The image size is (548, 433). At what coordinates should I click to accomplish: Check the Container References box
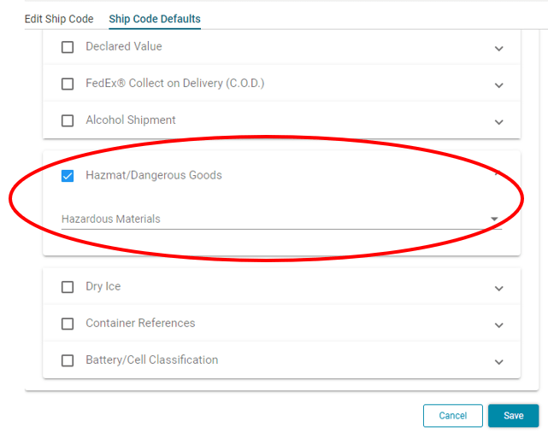[x=68, y=324]
